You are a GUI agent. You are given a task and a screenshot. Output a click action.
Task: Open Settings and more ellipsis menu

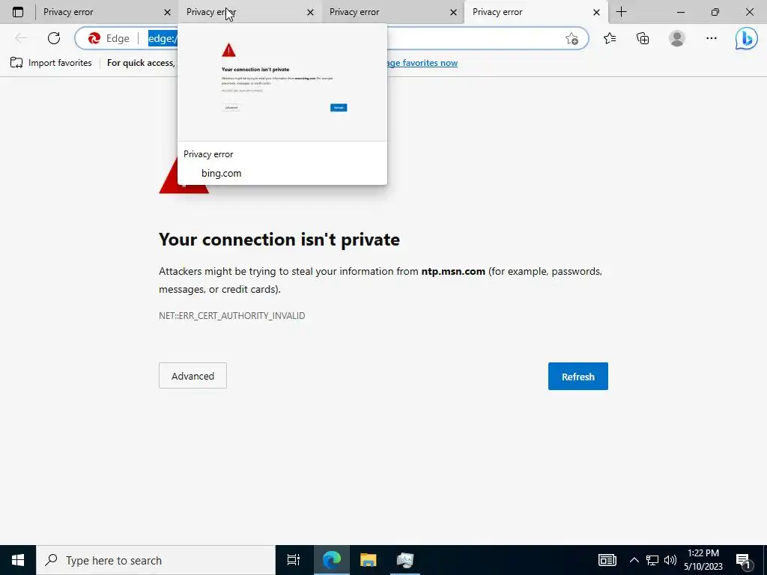[x=712, y=38]
